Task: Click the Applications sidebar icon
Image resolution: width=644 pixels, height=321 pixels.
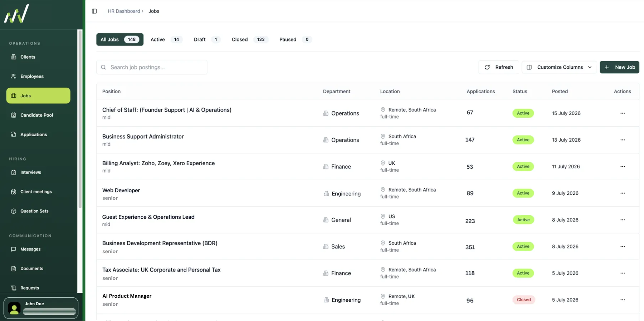Action: point(14,134)
